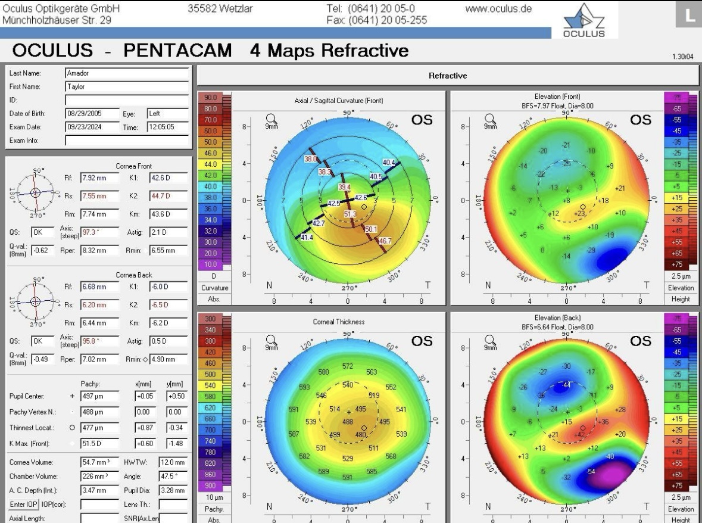This screenshot has width=702, height=523.
Task: Click the Time field showing 12:05:05
Action: 168,127
